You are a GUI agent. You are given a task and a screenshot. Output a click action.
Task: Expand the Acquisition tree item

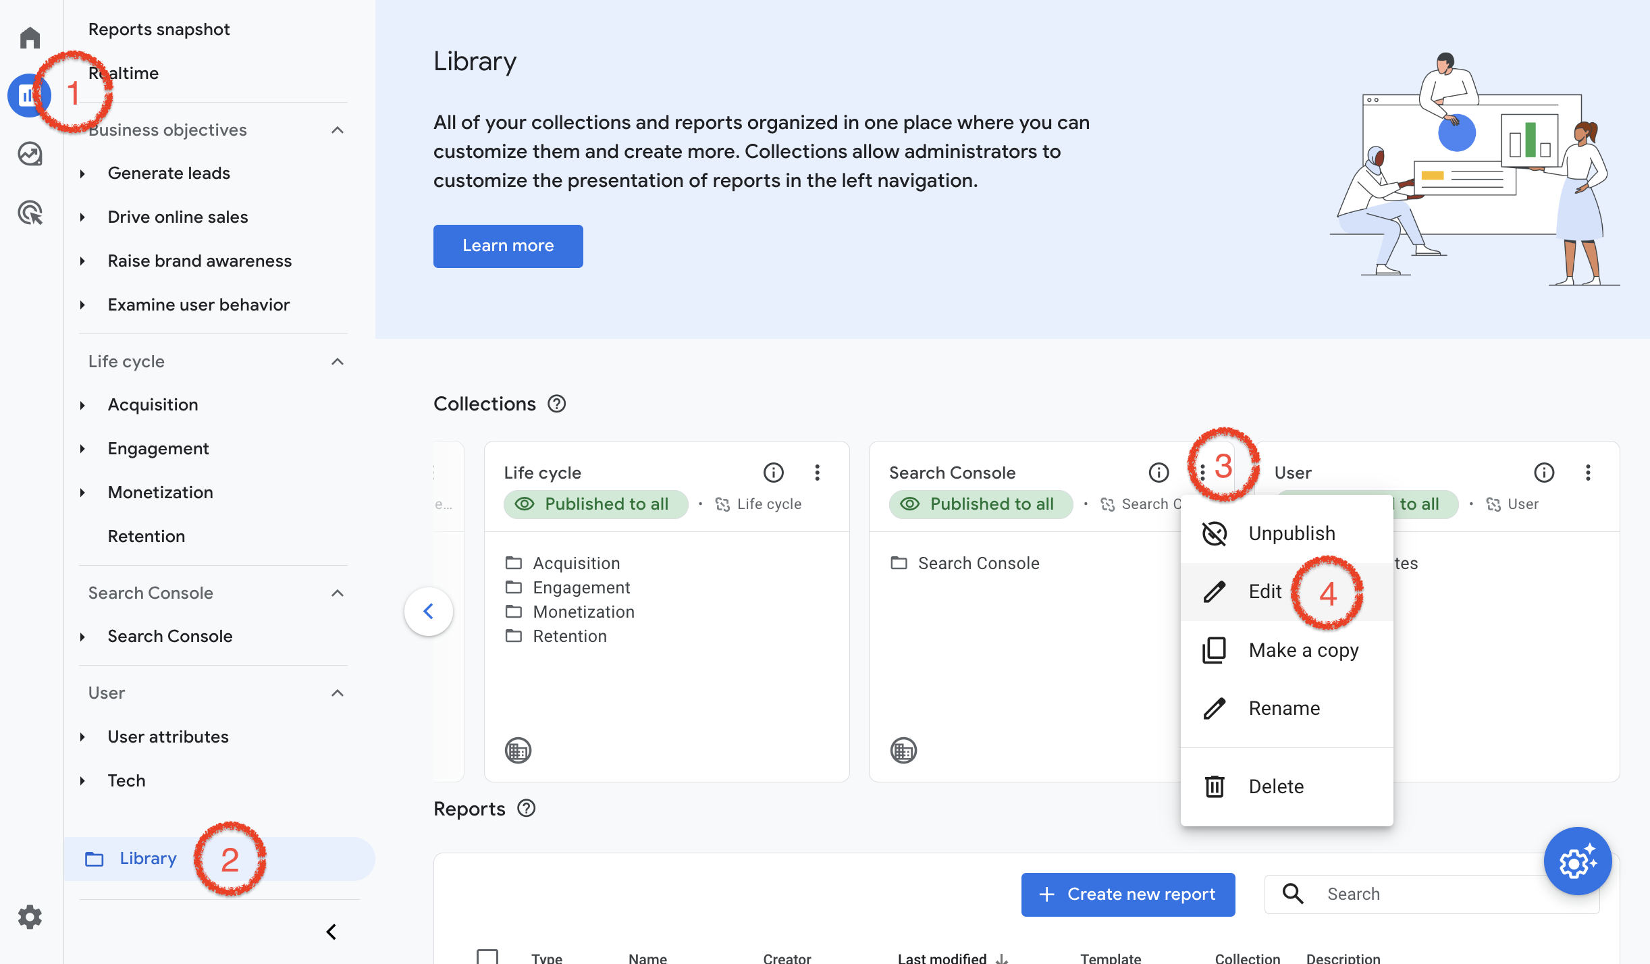[x=83, y=405]
